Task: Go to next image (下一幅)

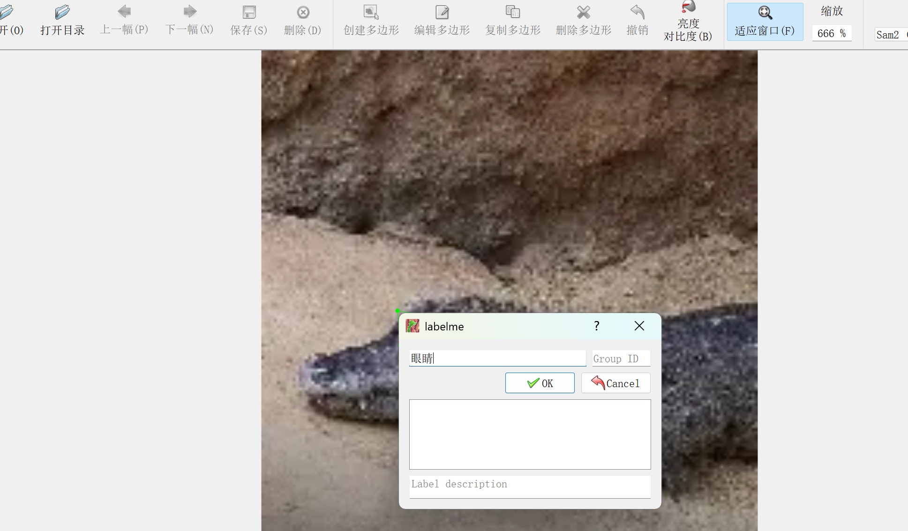Action: point(189,12)
